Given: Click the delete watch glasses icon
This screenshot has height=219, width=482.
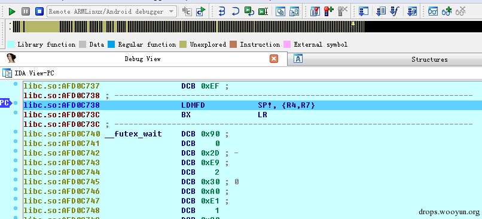Looking at the screenshot, I should click(460, 12).
